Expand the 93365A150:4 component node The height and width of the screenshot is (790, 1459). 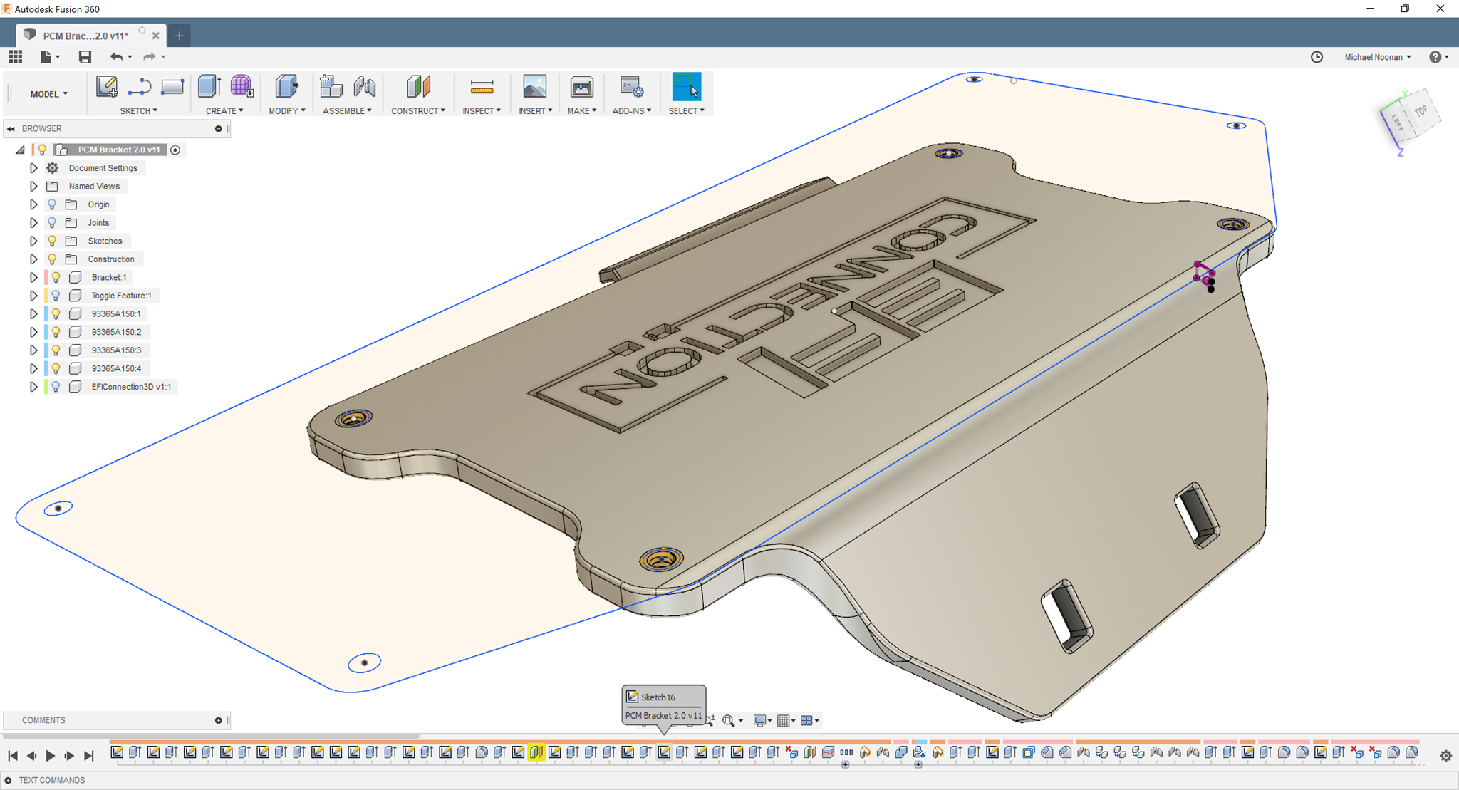(33, 368)
